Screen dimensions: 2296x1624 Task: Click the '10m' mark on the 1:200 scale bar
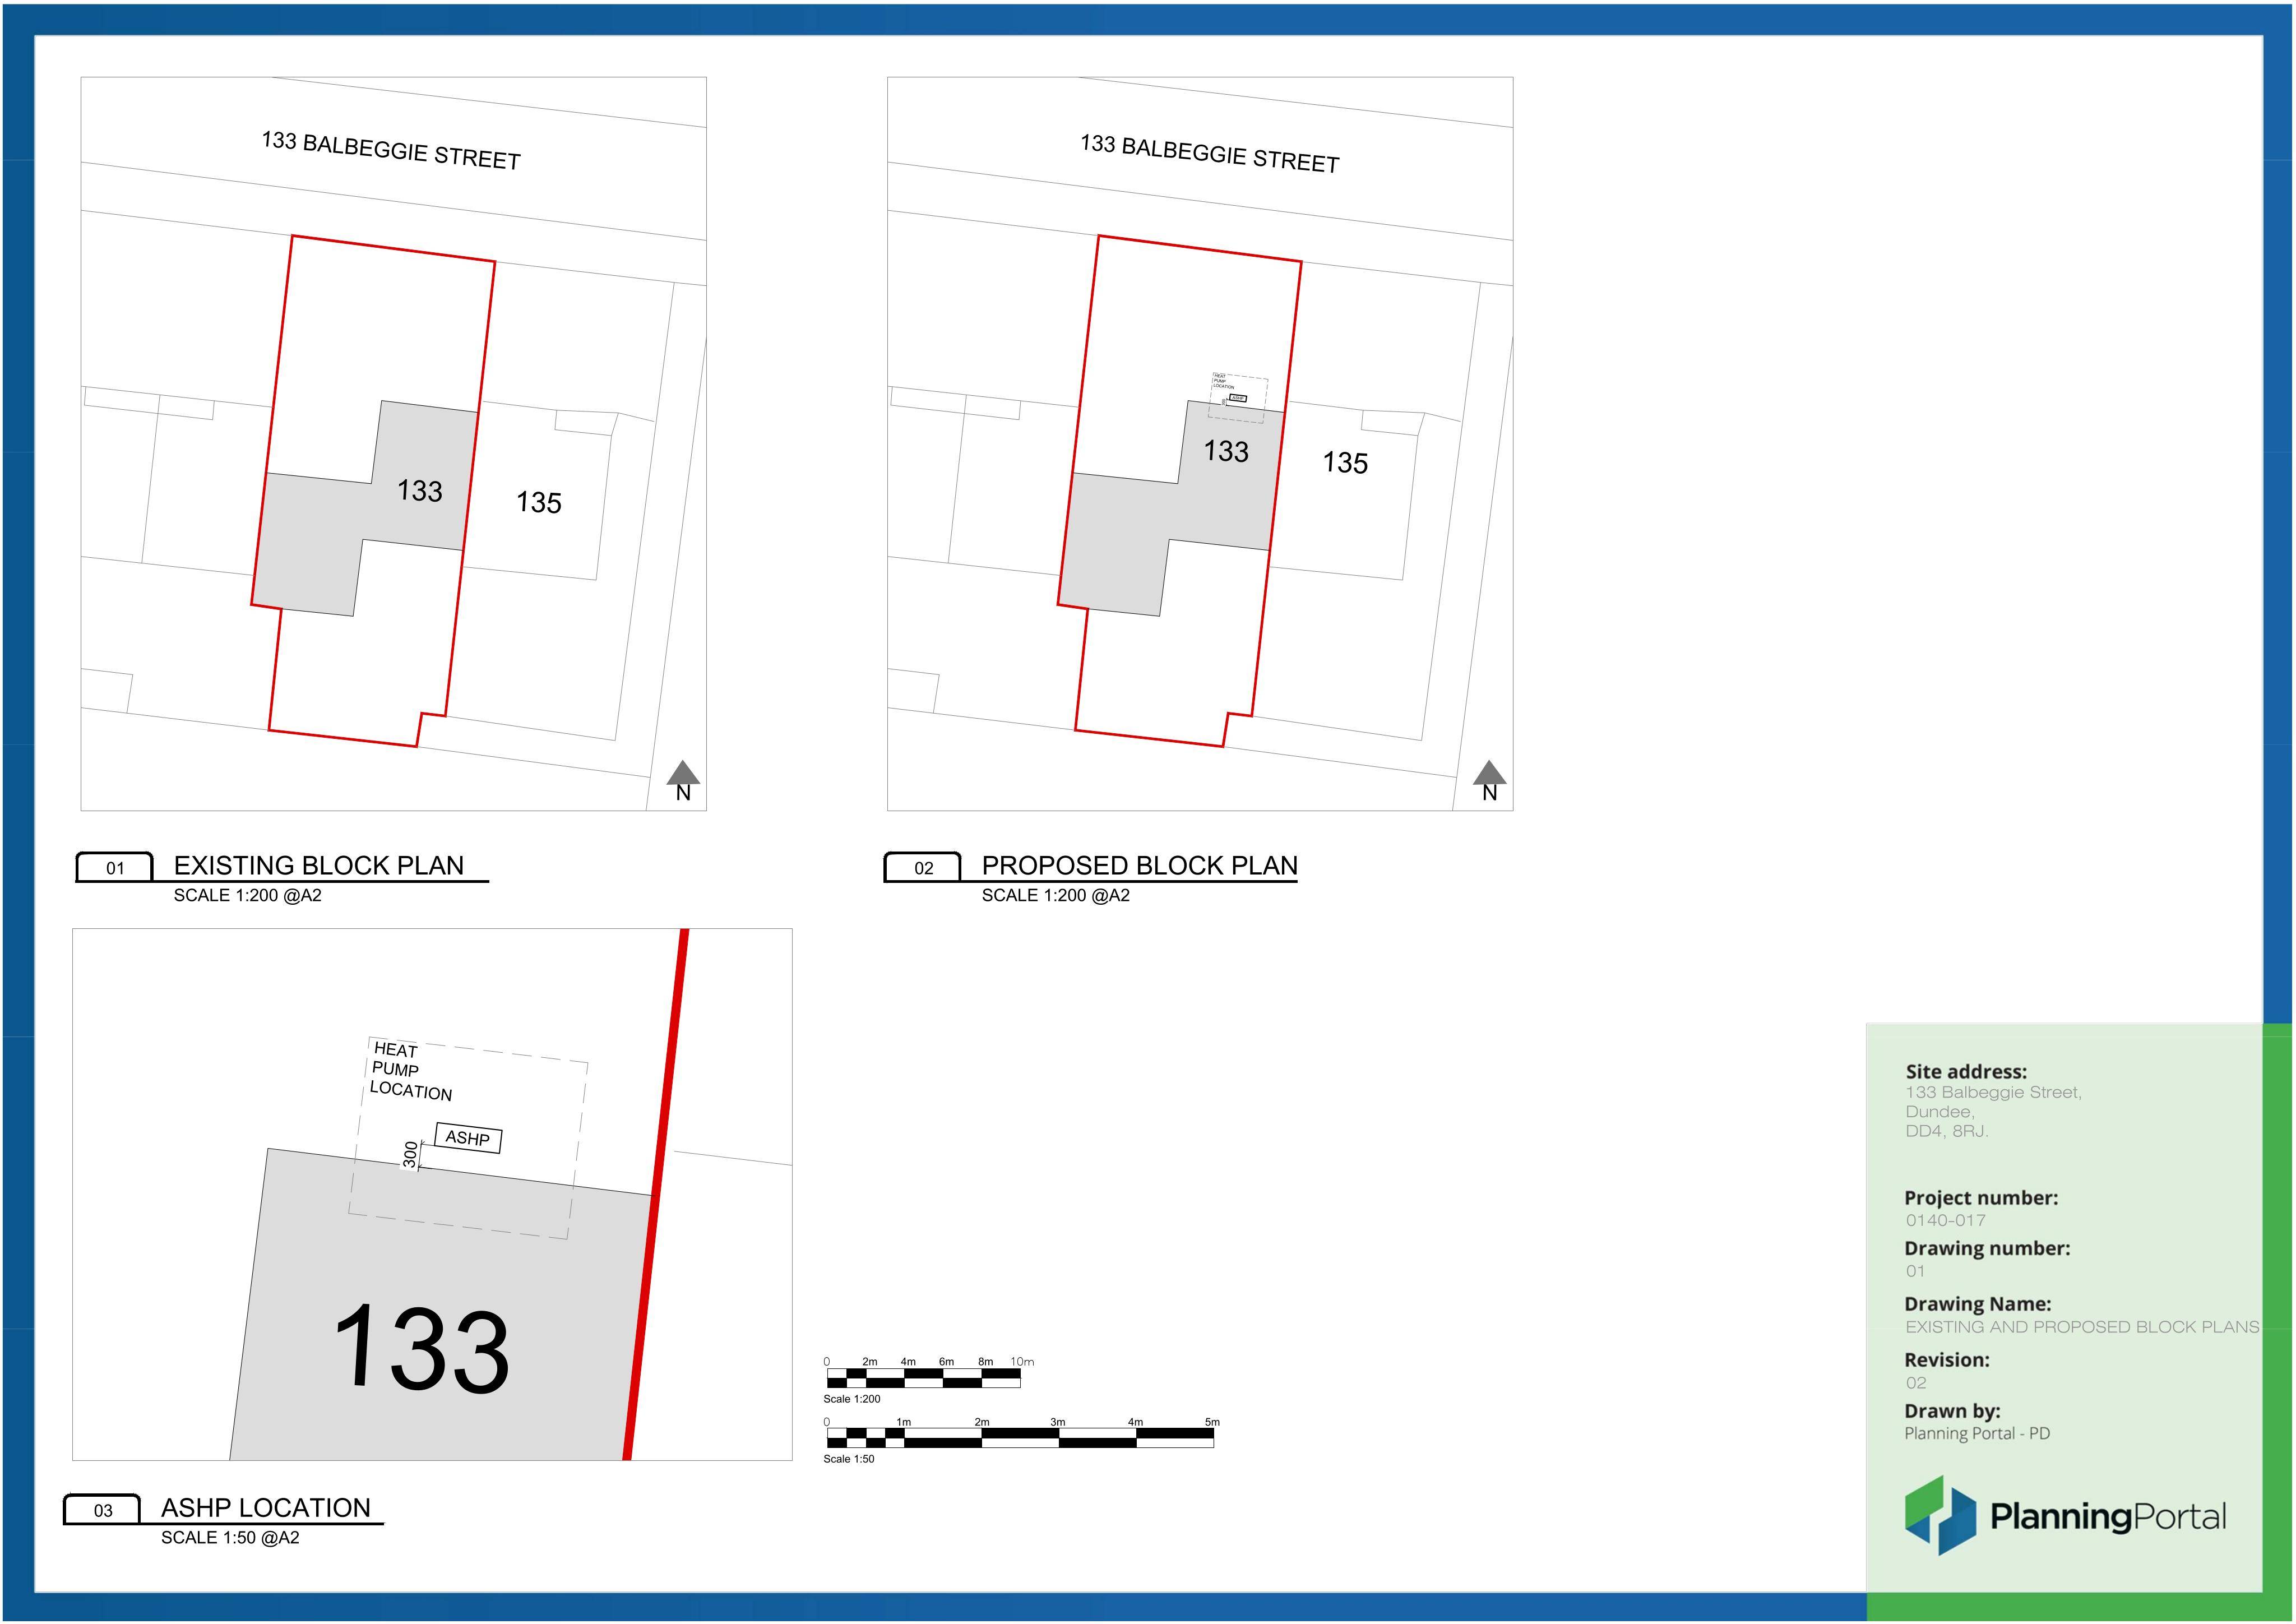(1022, 1361)
